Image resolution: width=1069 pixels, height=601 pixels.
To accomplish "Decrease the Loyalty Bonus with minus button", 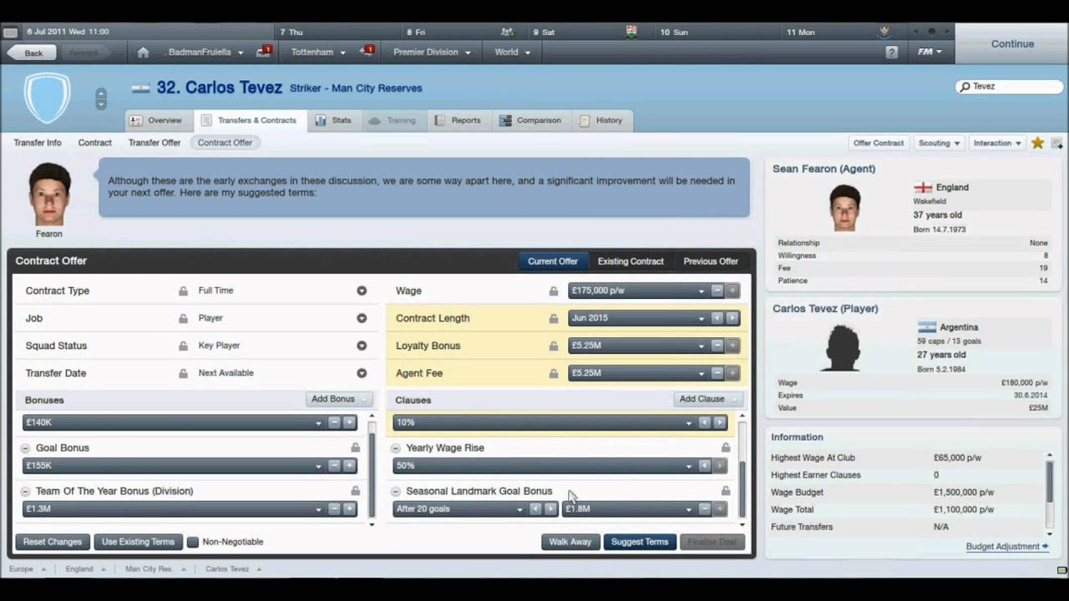I will [x=717, y=346].
